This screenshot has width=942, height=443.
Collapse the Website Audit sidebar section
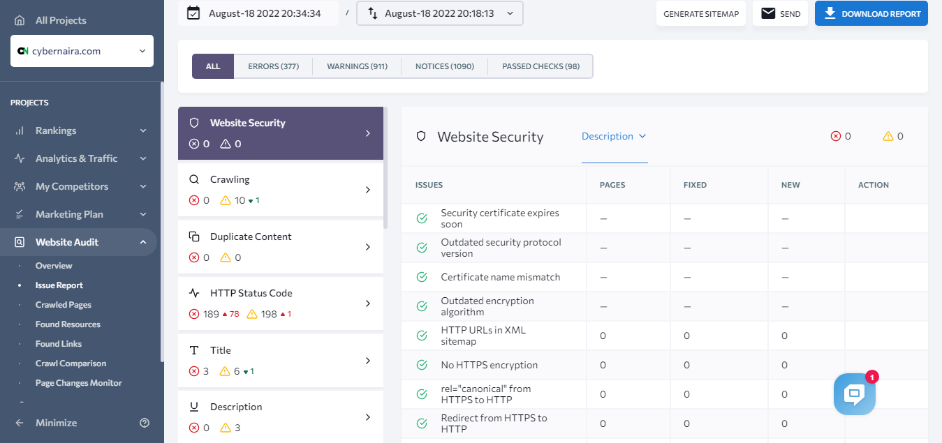point(143,242)
